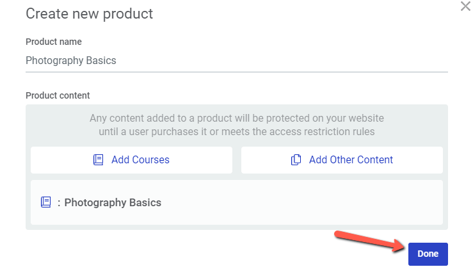This screenshot has width=473, height=276.
Task: Click the pages icon on Add Other Content
Action: point(296,159)
